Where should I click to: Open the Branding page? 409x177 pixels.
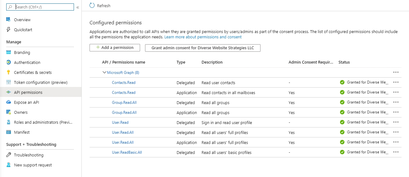click(x=22, y=52)
